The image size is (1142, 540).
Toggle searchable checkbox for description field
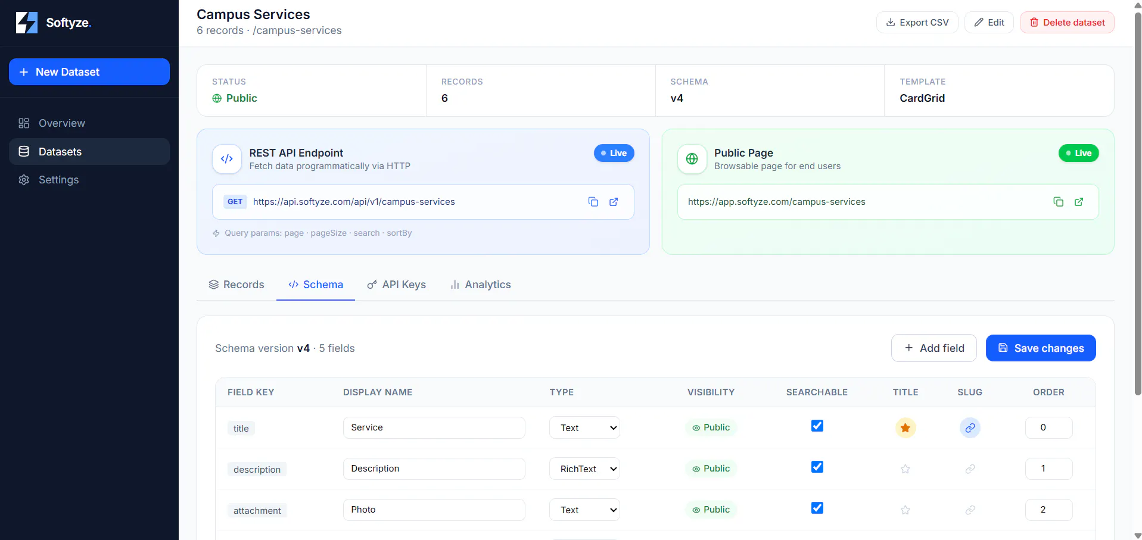coord(817,467)
